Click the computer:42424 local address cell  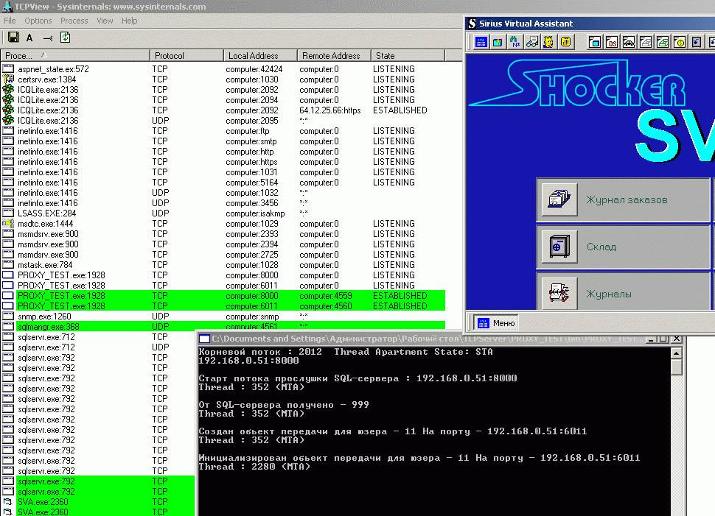pos(254,68)
